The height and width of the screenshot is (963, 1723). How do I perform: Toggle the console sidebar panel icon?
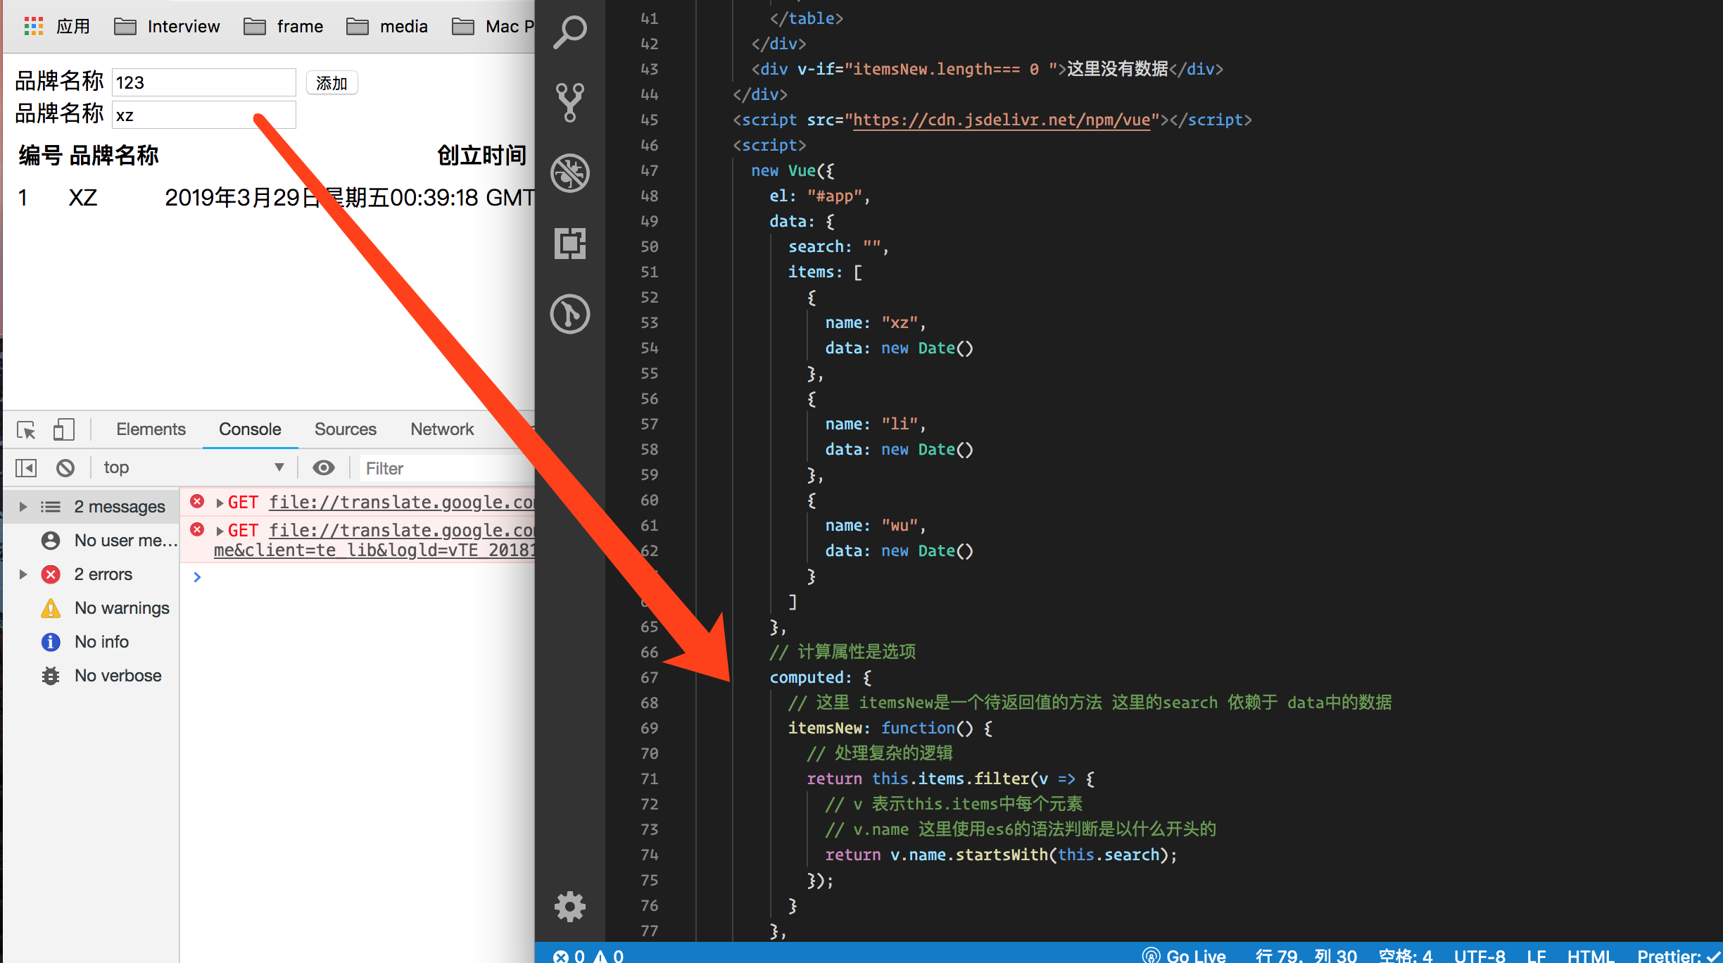click(x=26, y=468)
